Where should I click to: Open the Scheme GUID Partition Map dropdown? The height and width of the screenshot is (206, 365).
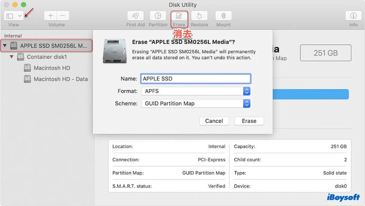(195, 103)
